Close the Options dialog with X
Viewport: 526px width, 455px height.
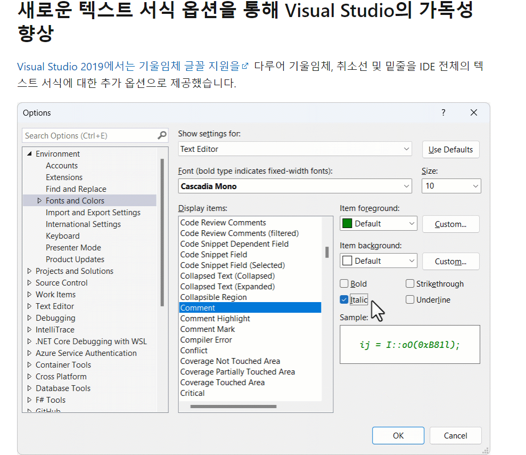coord(474,112)
